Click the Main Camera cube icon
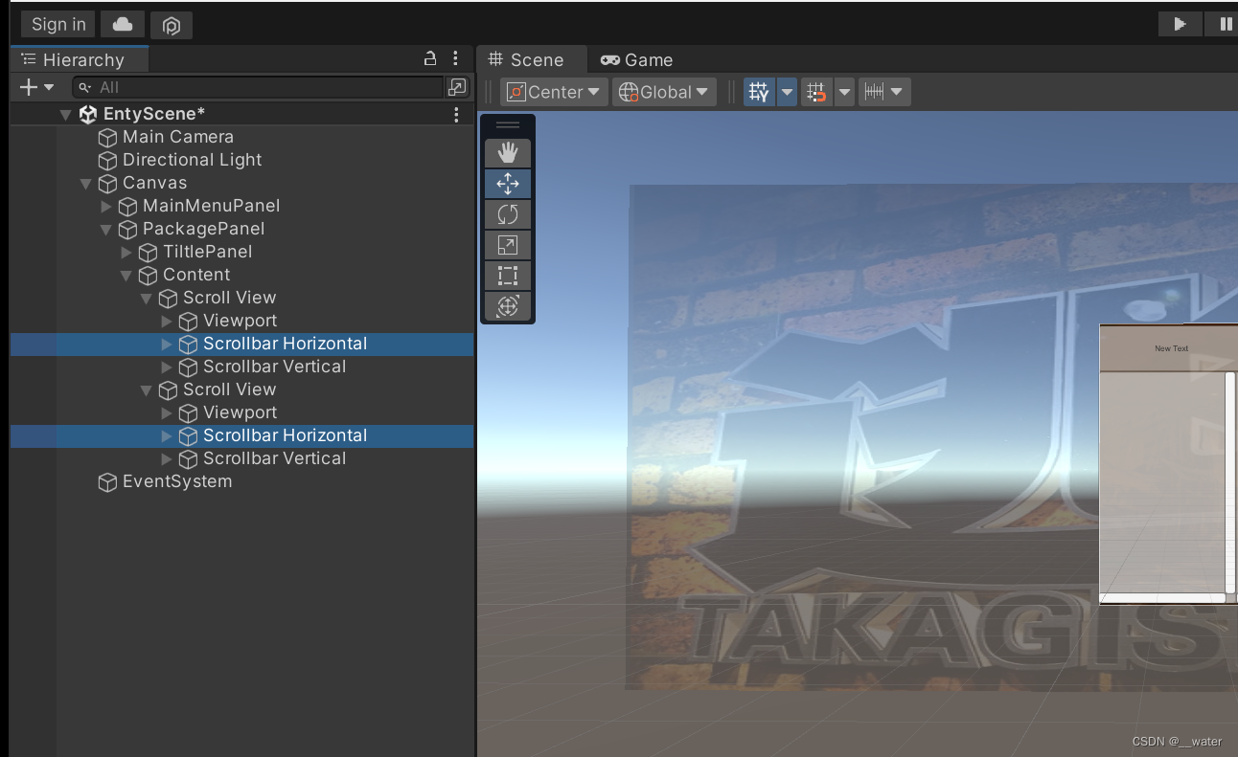The height and width of the screenshot is (757, 1238). [x=108, y=138]
